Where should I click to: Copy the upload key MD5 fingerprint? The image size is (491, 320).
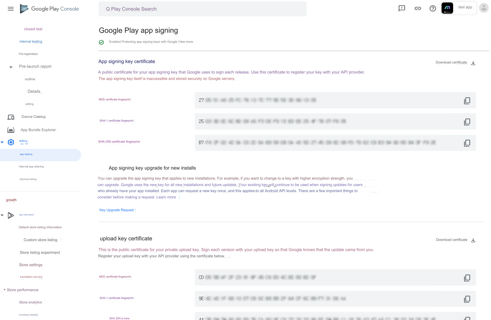coord(467,278)
